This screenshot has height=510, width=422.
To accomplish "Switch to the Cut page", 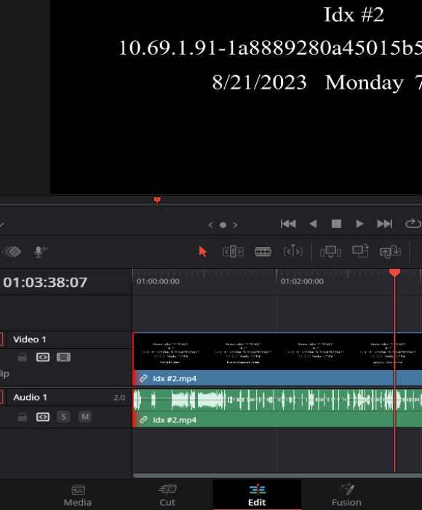I will 167,495.
